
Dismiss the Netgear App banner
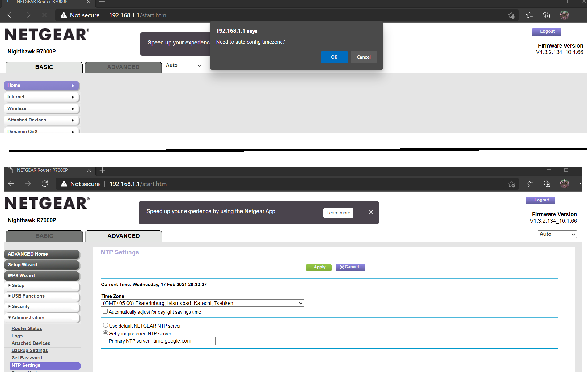(x=371, y=212)
